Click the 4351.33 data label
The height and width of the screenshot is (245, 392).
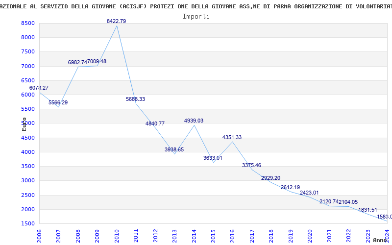click(232, 137)
